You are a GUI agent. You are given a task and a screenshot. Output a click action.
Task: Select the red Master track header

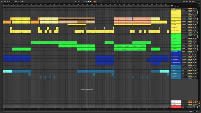(x=176, y=107)
